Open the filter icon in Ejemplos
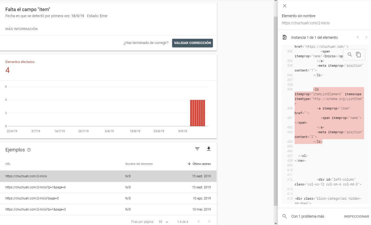The height and width of the screenshot is (225, 371). point(197,149)
